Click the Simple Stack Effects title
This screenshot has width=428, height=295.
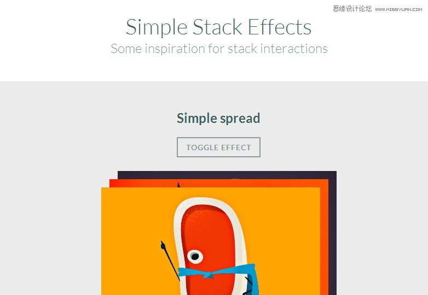point(218,27)
